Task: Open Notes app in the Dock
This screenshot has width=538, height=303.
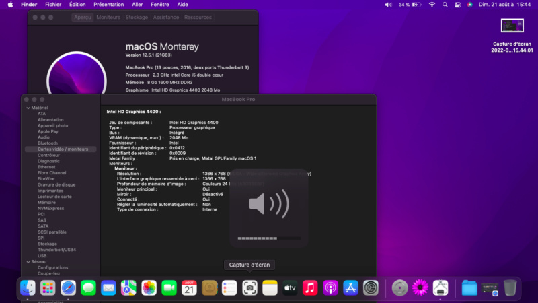Action: coord(270,288)
